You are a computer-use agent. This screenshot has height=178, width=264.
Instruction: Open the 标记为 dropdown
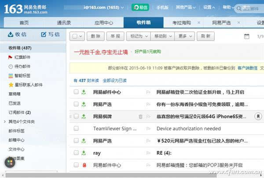[139, 36]
